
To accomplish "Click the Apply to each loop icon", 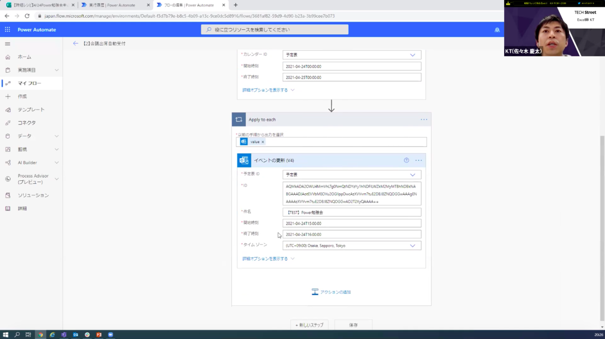I will [238, 119].
